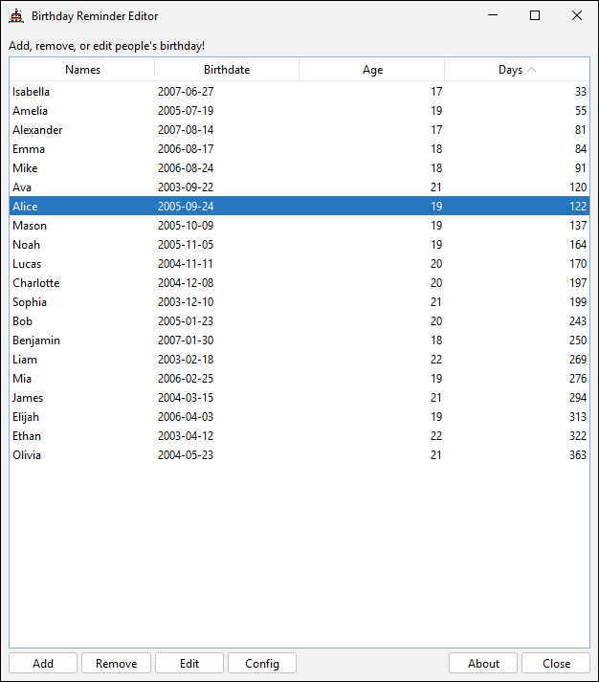599x682 pixels.
Task: Click the Olivia row at list bottom
Action: (27, 455)
